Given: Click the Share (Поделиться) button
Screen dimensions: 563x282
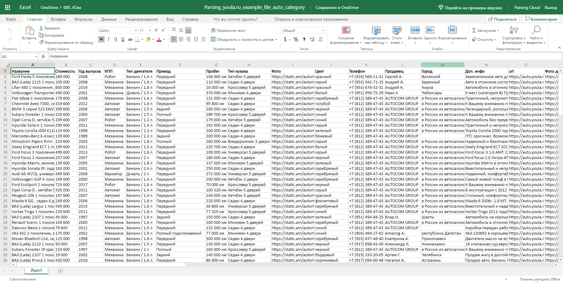Looking at the screenshot, I should point(503,19).
